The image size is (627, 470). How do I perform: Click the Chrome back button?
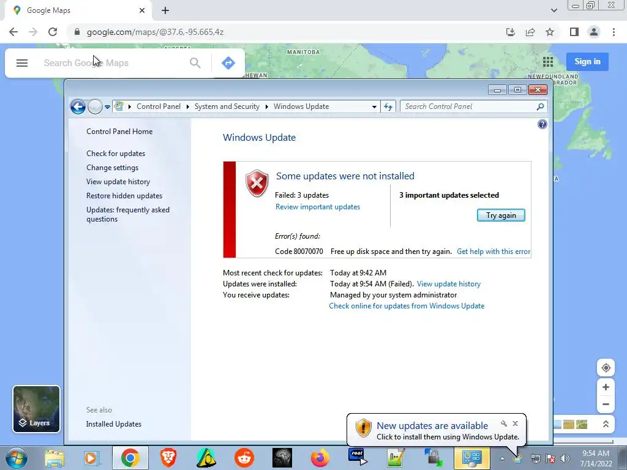click(13, 32)
